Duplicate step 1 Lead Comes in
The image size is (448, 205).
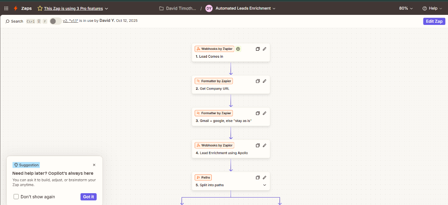point(257,49)
